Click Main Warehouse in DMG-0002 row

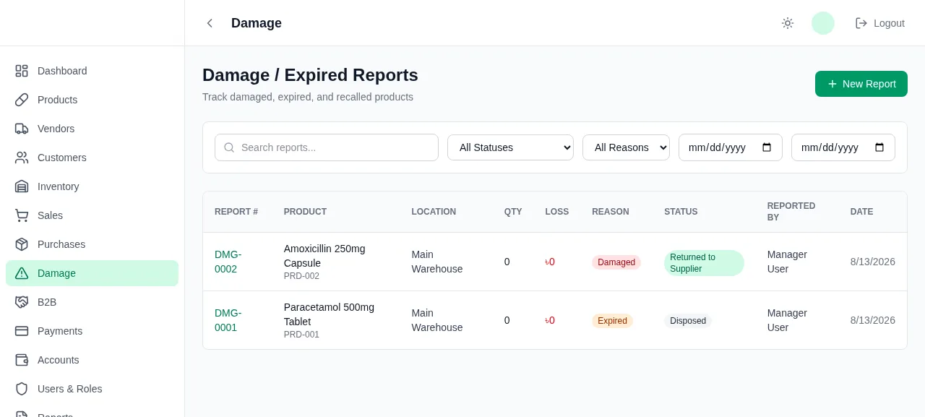tap(437, 262)
